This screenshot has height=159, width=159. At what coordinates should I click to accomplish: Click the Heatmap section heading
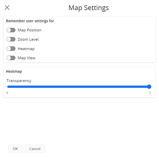(x=14, y=72)
